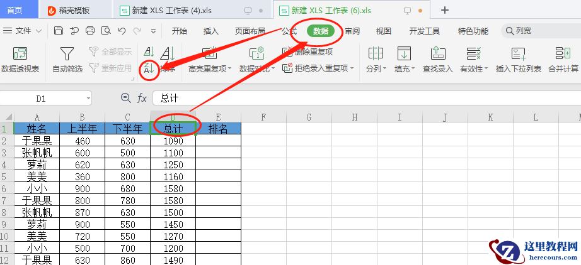
Task: Switch to the 页面布局 ribbon tab
Action: (250, 31)
